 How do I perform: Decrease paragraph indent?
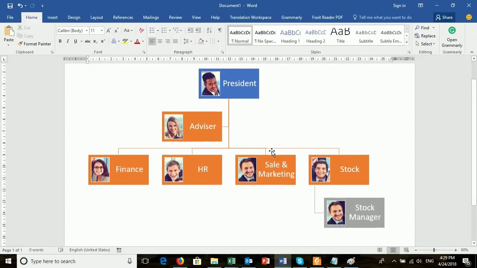(190, 31)
